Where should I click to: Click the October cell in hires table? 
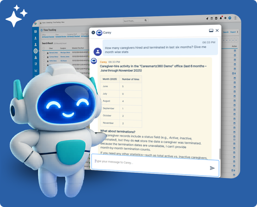110,116
